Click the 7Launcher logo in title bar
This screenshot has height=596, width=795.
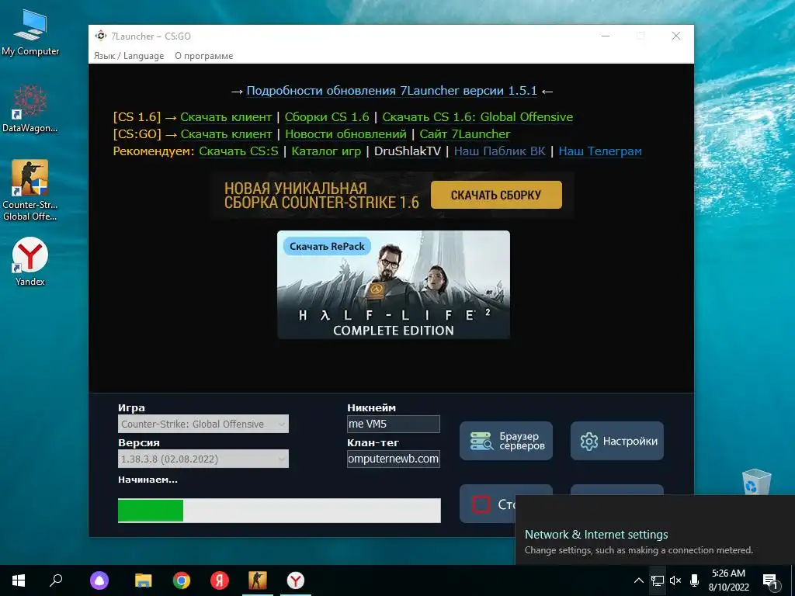point(101,36)
